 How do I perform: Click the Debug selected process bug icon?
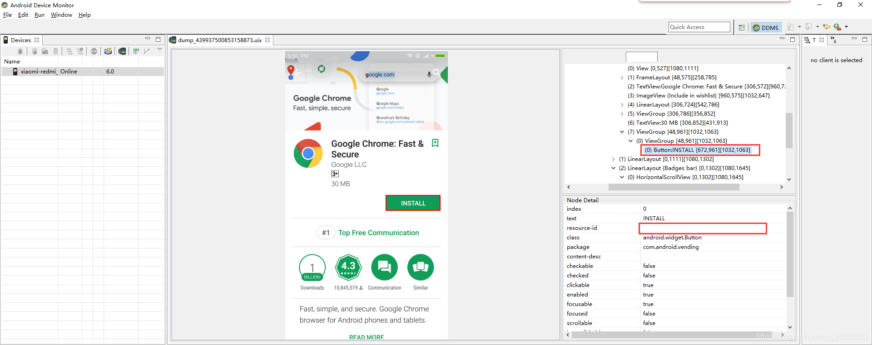pos(20,51)
